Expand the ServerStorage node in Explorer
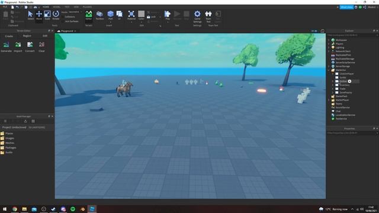379x213 pixels. pos(329,66)
